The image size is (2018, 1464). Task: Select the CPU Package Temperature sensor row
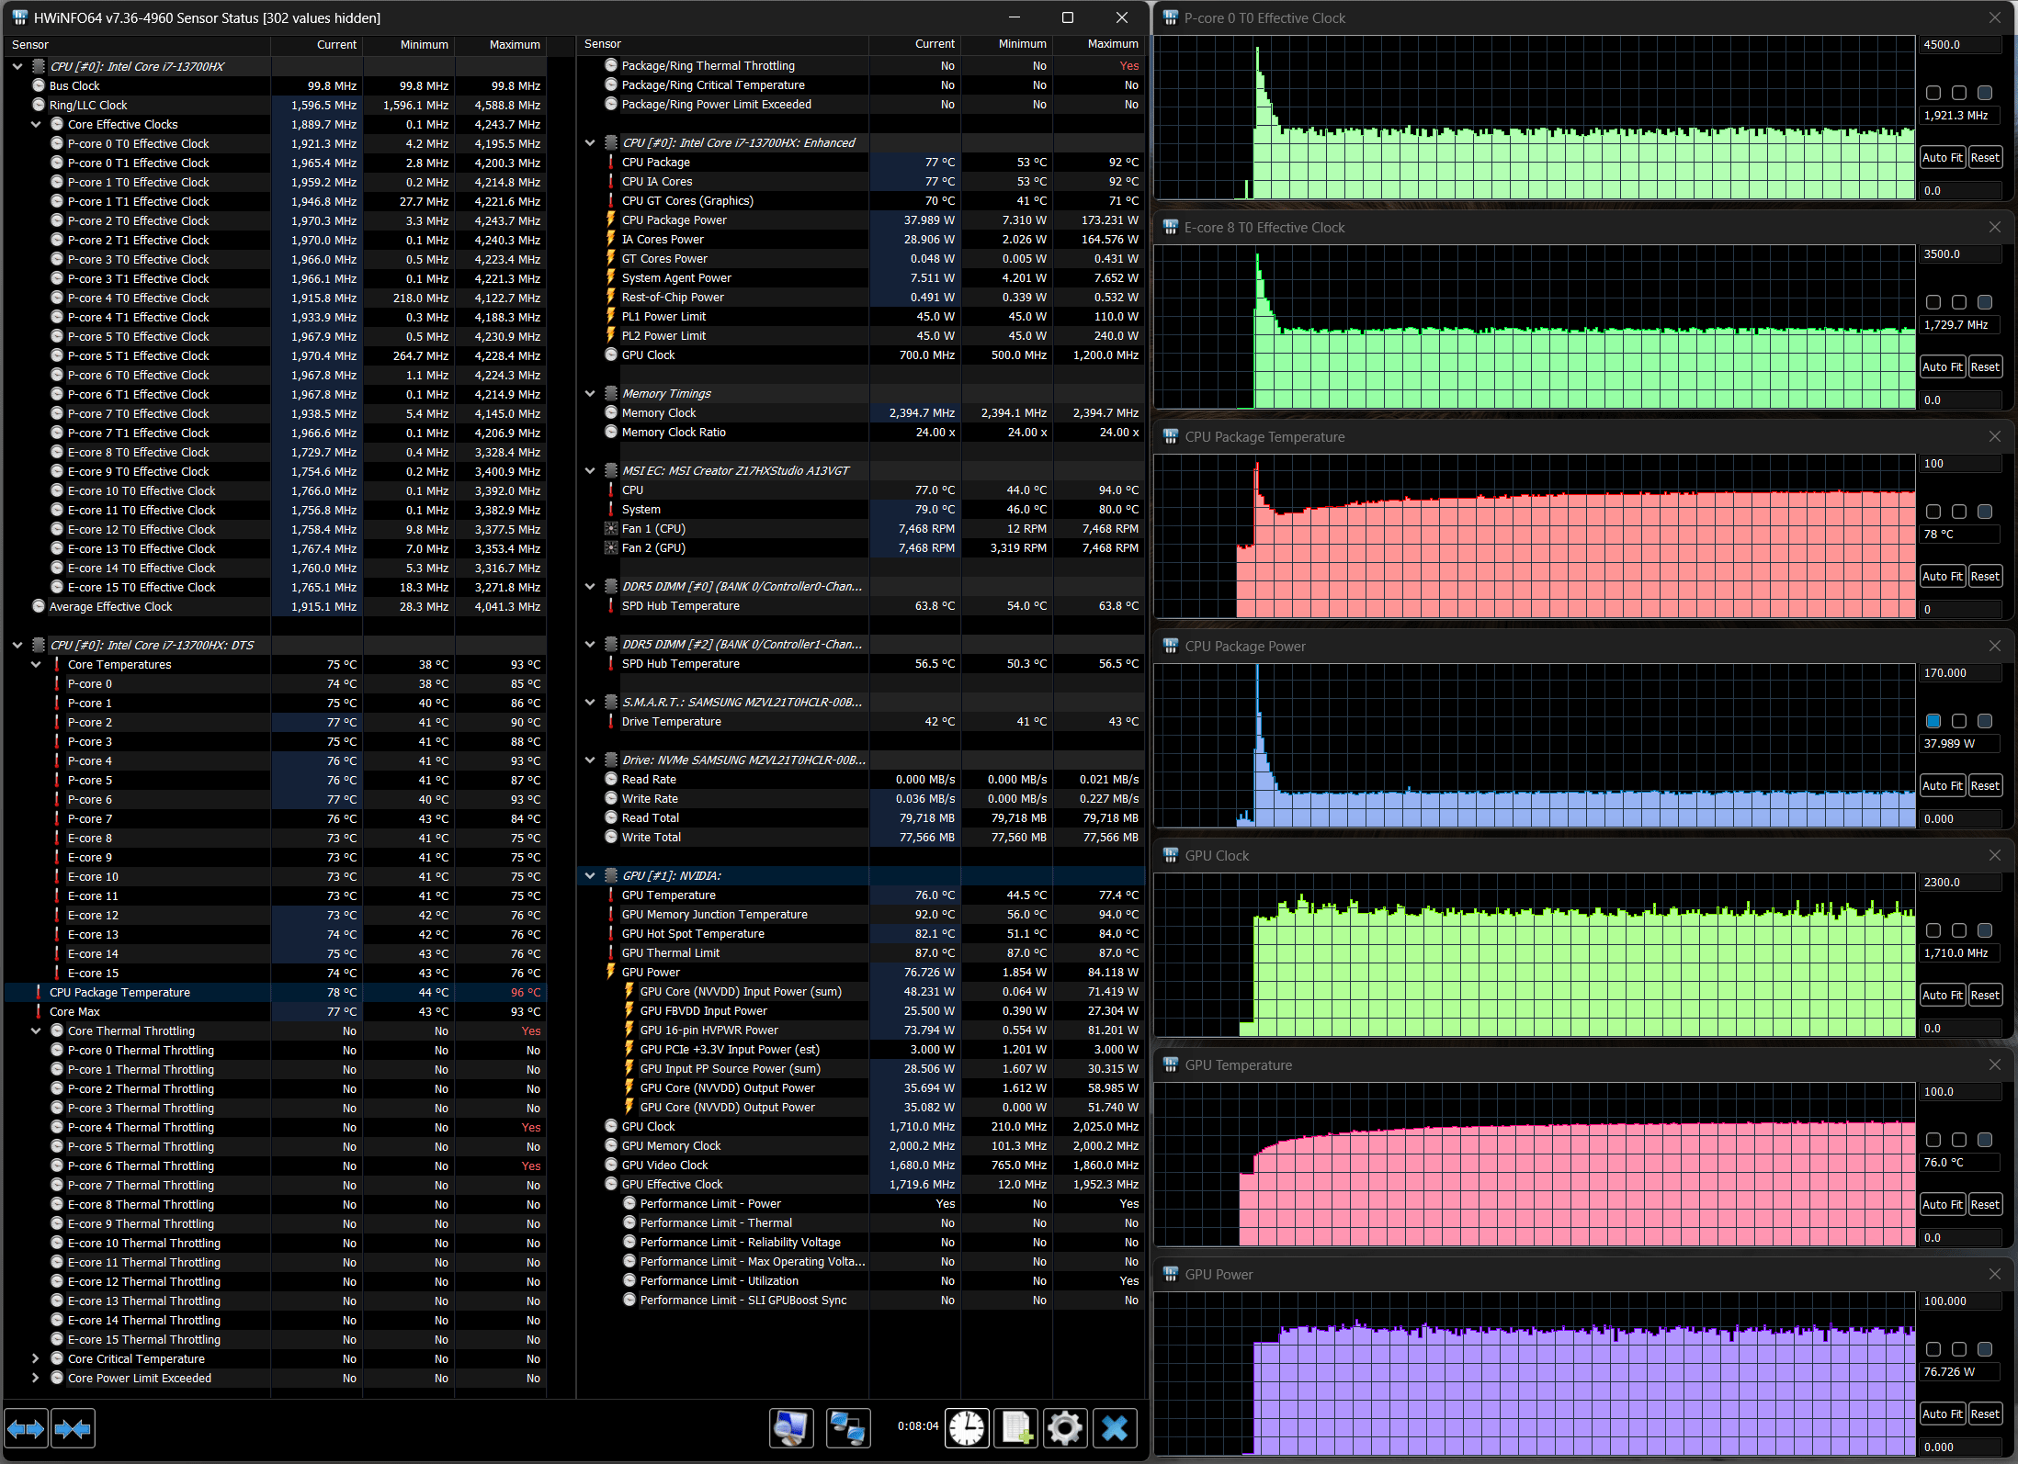pyautogui.click(x=119, y=992)
